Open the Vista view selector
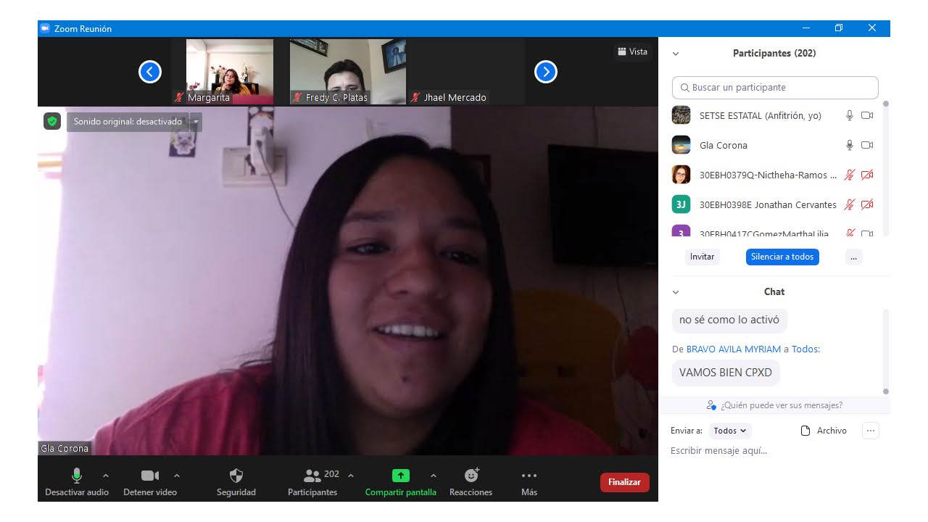The image size is (928, 522). 632,51
